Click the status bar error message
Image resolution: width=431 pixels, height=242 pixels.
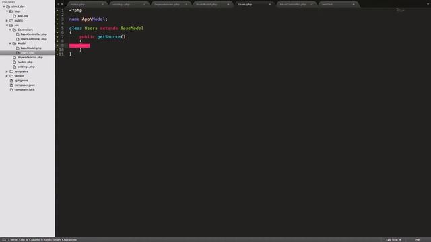tap(42, 240)
